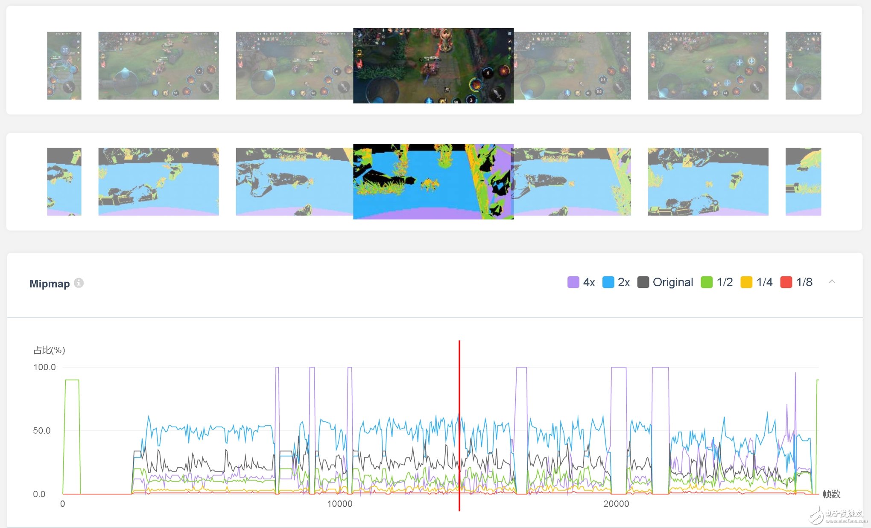Collapse the Mipmap chart panel chevron
The height and width of the screenshot is (528, 871).
point(832,281)
